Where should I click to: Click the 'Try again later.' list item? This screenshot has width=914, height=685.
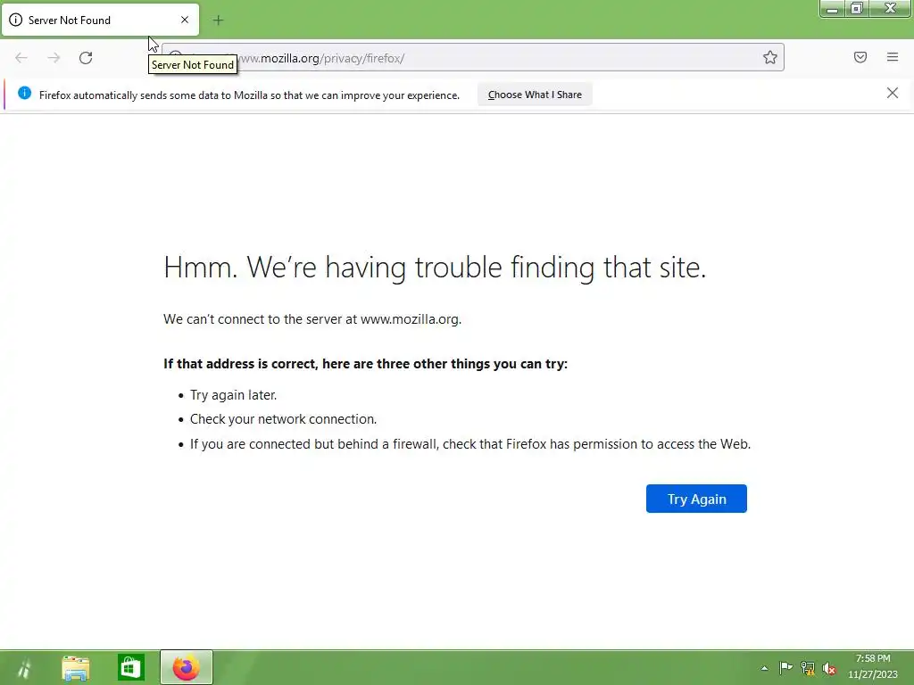pos(233,395)
